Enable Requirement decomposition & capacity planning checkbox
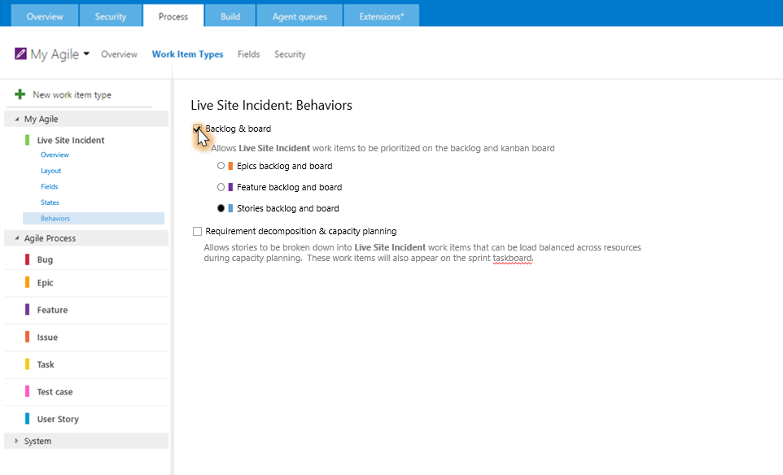Viewport: 783px width, 475px height. (x=197, y=231)
